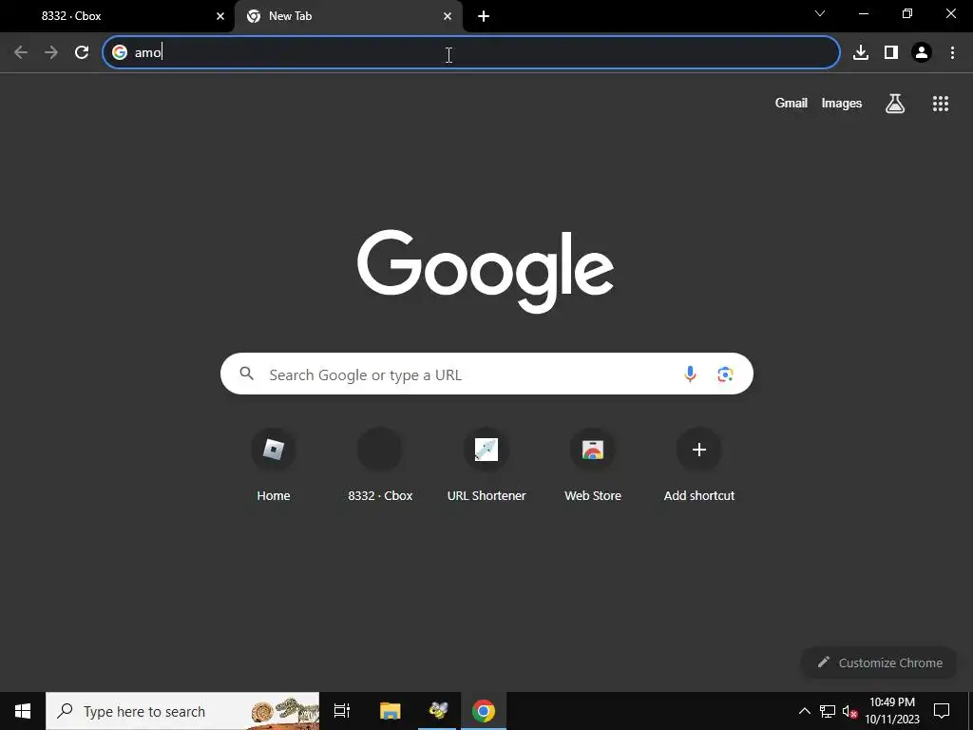
Task: Open the Home Roblox shortcut
Action: tap(273, 464)
